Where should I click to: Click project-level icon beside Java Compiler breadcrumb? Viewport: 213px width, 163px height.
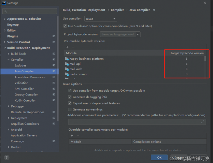click(x=154, y=10)
